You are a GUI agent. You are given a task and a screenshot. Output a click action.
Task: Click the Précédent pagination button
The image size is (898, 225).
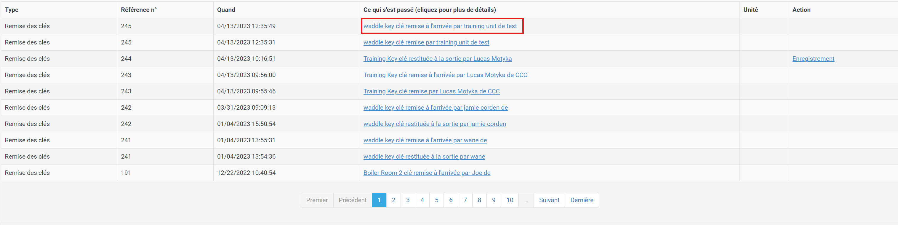coord(353,200)
